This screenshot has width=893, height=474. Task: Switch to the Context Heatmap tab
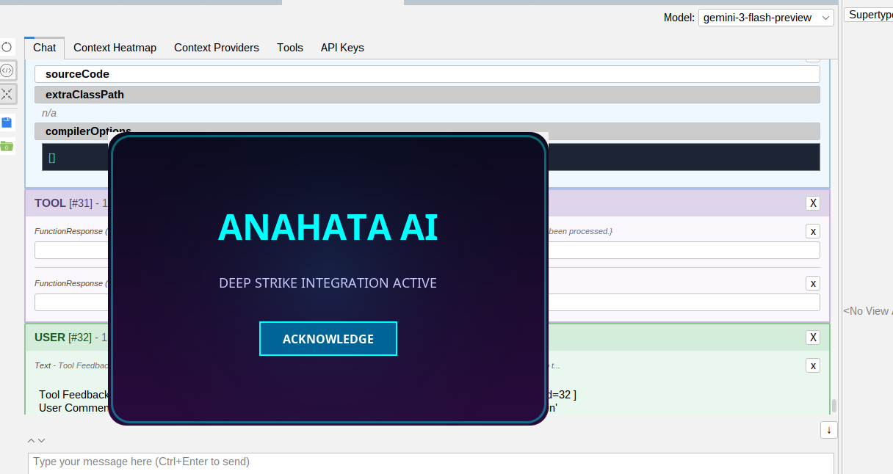click(115, 48)
